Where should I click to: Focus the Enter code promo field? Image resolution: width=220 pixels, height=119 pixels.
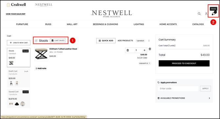(x=178, y=89)
